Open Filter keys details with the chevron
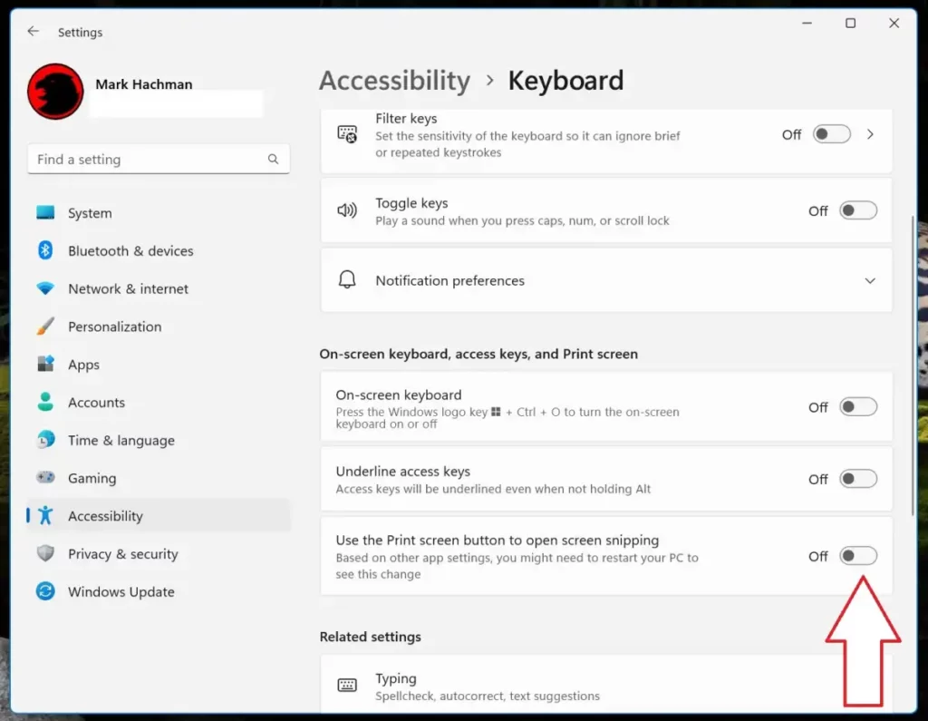Image resolution: width=928 pixels, height=721 pixels. [x=870, y=134]
